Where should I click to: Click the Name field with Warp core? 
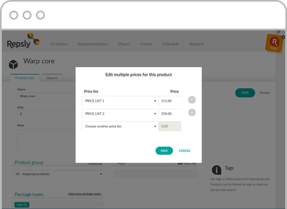point(47,96)
